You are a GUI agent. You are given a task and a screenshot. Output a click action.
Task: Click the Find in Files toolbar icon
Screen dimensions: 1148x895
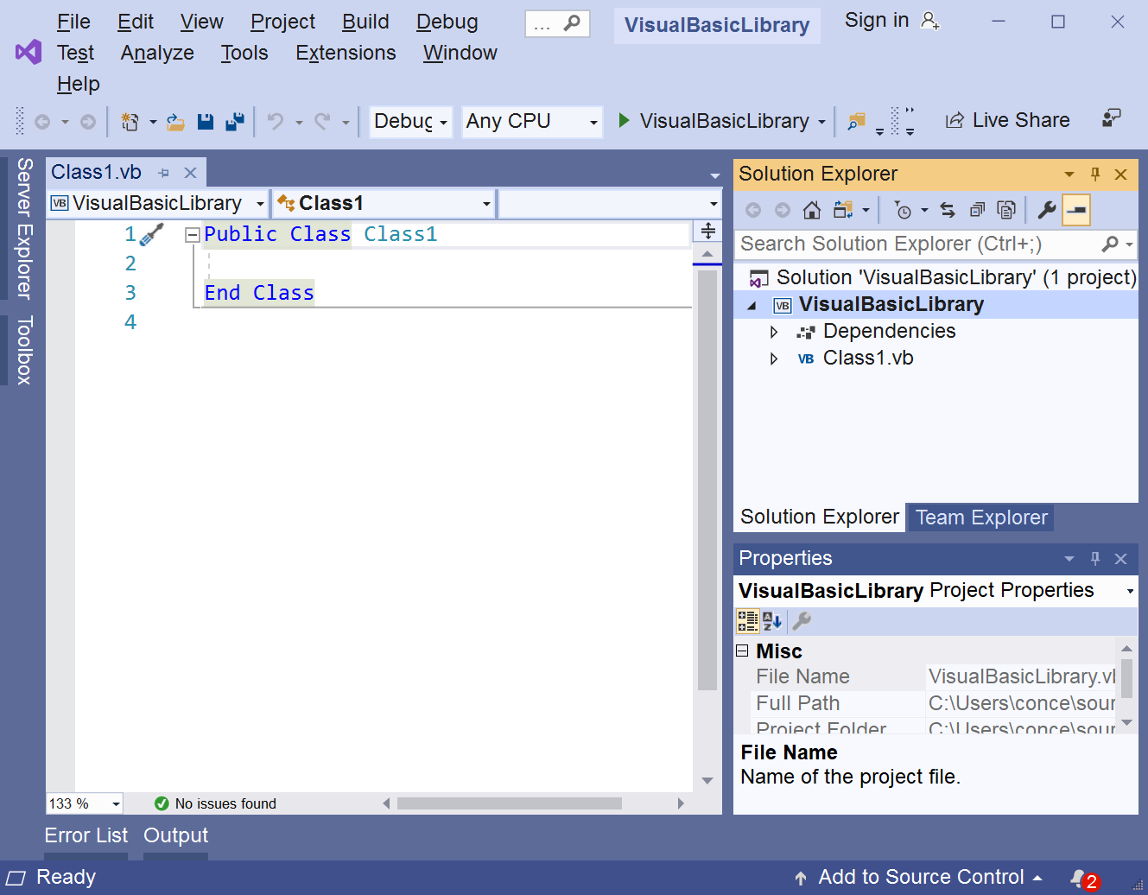[856, 121]
